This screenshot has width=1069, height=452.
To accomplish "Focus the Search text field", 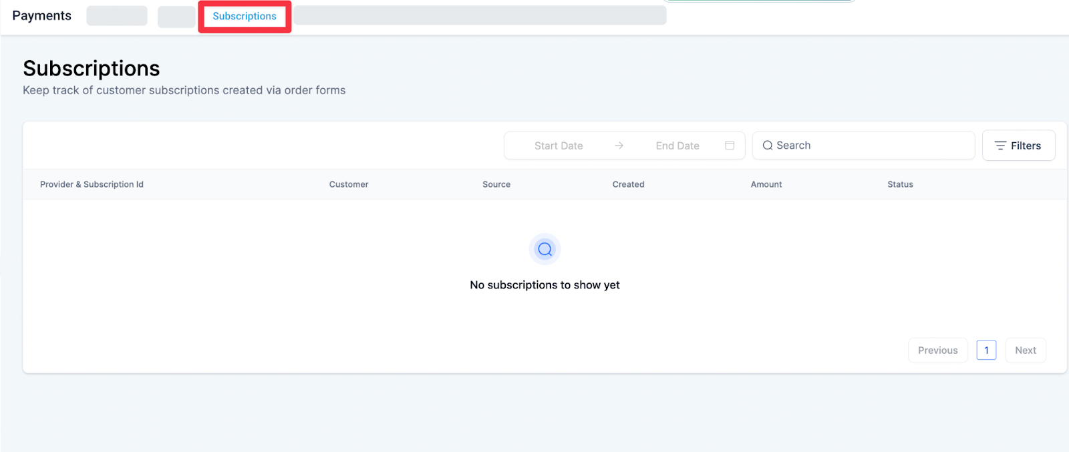I will [x=869, y=146].
